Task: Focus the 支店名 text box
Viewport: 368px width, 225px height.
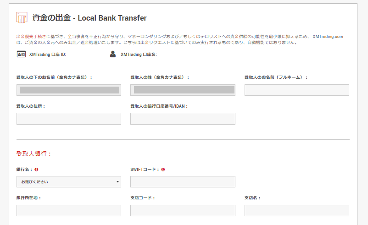Action: [296, 210]
